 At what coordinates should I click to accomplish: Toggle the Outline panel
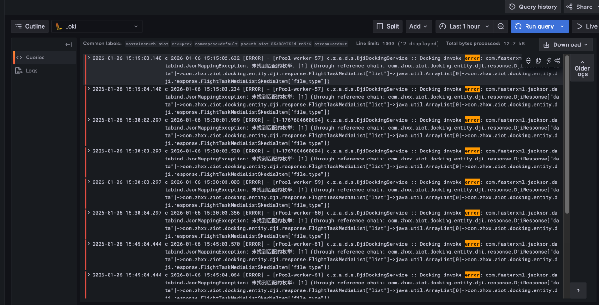tap(30, 27)
